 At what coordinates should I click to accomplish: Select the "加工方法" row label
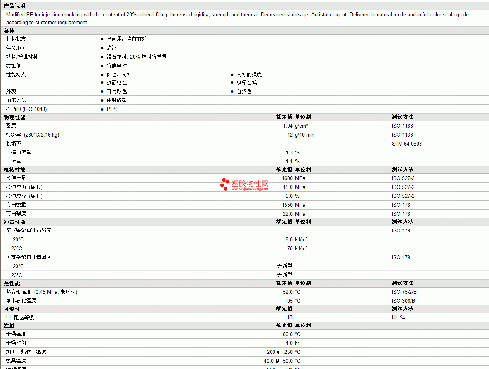click(16, 100)
